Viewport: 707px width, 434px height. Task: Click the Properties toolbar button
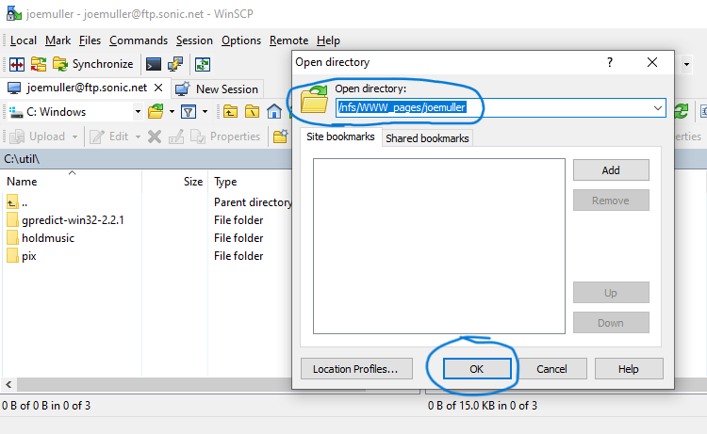[225, 137]
